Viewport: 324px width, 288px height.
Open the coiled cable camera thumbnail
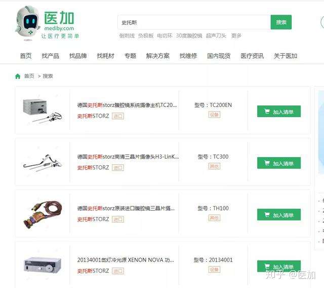click(x=43, y=214)
